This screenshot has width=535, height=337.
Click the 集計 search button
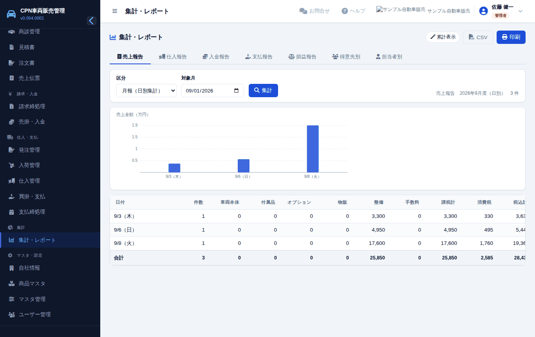coord(263,91)
